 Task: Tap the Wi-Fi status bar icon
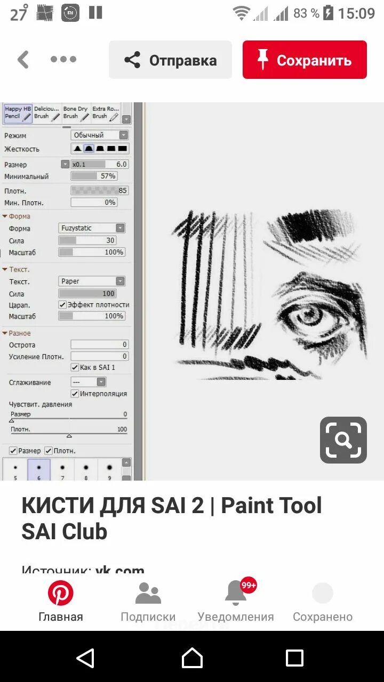tap(241, 13)
